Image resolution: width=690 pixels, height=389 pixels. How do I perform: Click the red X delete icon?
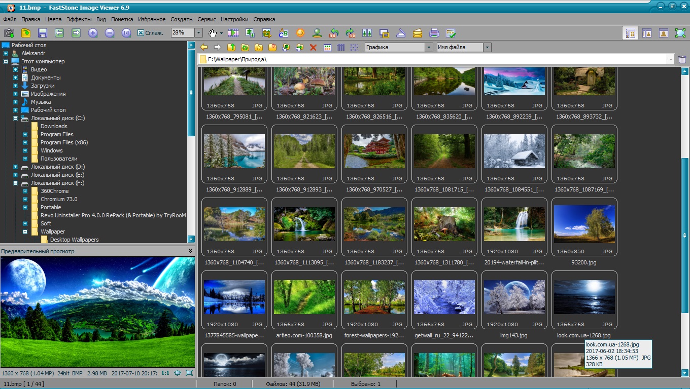point(313,47)
